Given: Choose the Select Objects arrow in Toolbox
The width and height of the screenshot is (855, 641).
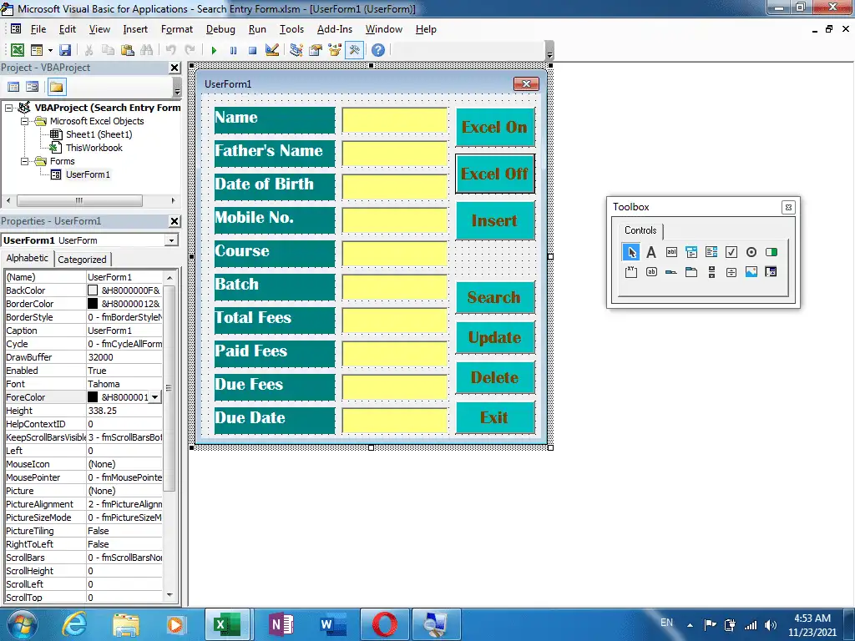Looking at the screenshot, I should (x=631, y=252).
